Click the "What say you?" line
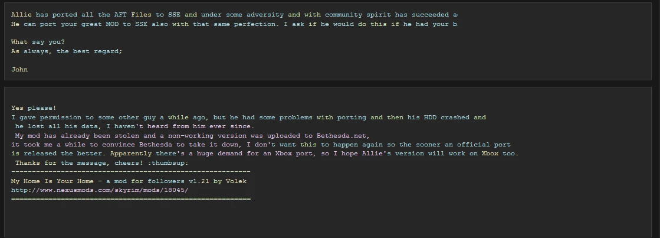Image resolution: width=660 pixels, height=238 pixels. [x=38, y=42]
